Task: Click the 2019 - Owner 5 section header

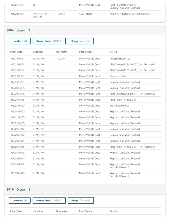Action: pos(18,190)
